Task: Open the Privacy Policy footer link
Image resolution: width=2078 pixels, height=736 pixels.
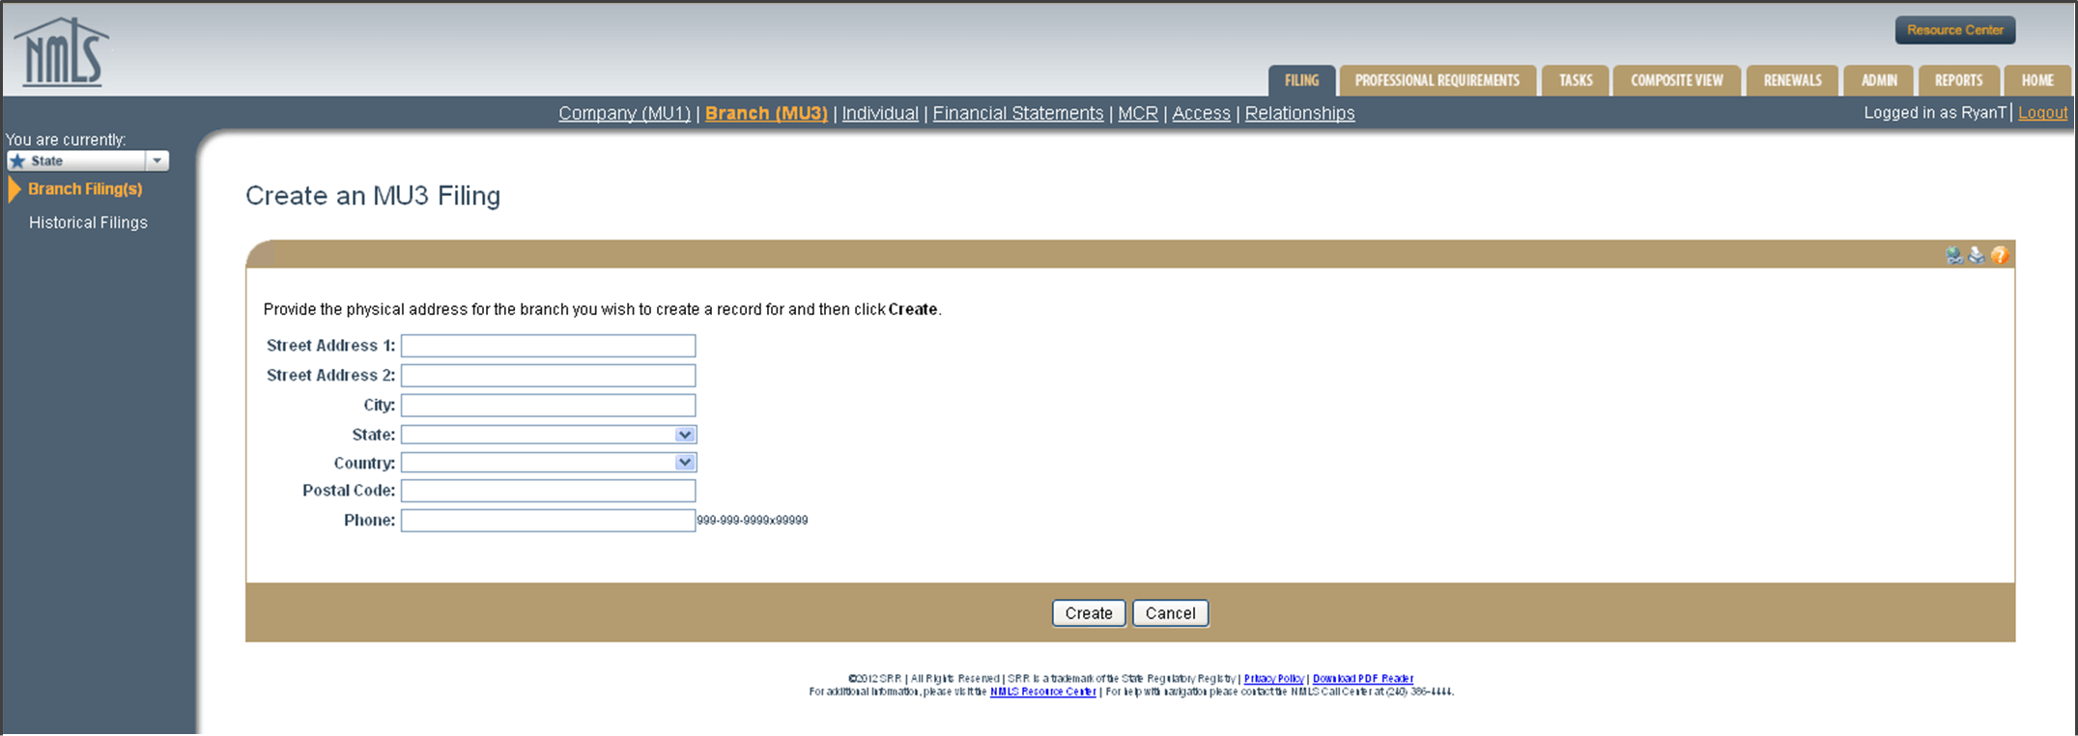Action: point(1273,679)
